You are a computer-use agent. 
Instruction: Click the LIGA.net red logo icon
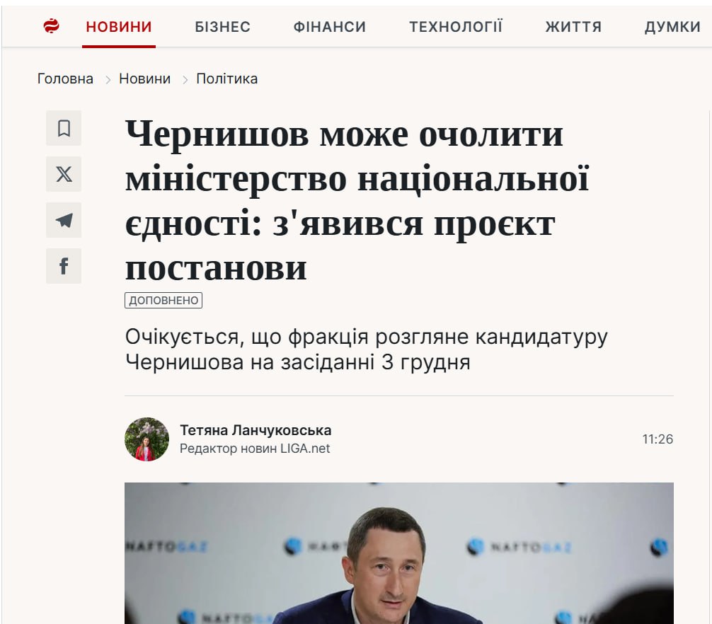tap(51, 26)
